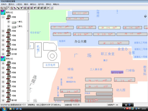Open the 文件(F) menu
Viewport: 148px width, 111px height.
[x=4, y=4]
